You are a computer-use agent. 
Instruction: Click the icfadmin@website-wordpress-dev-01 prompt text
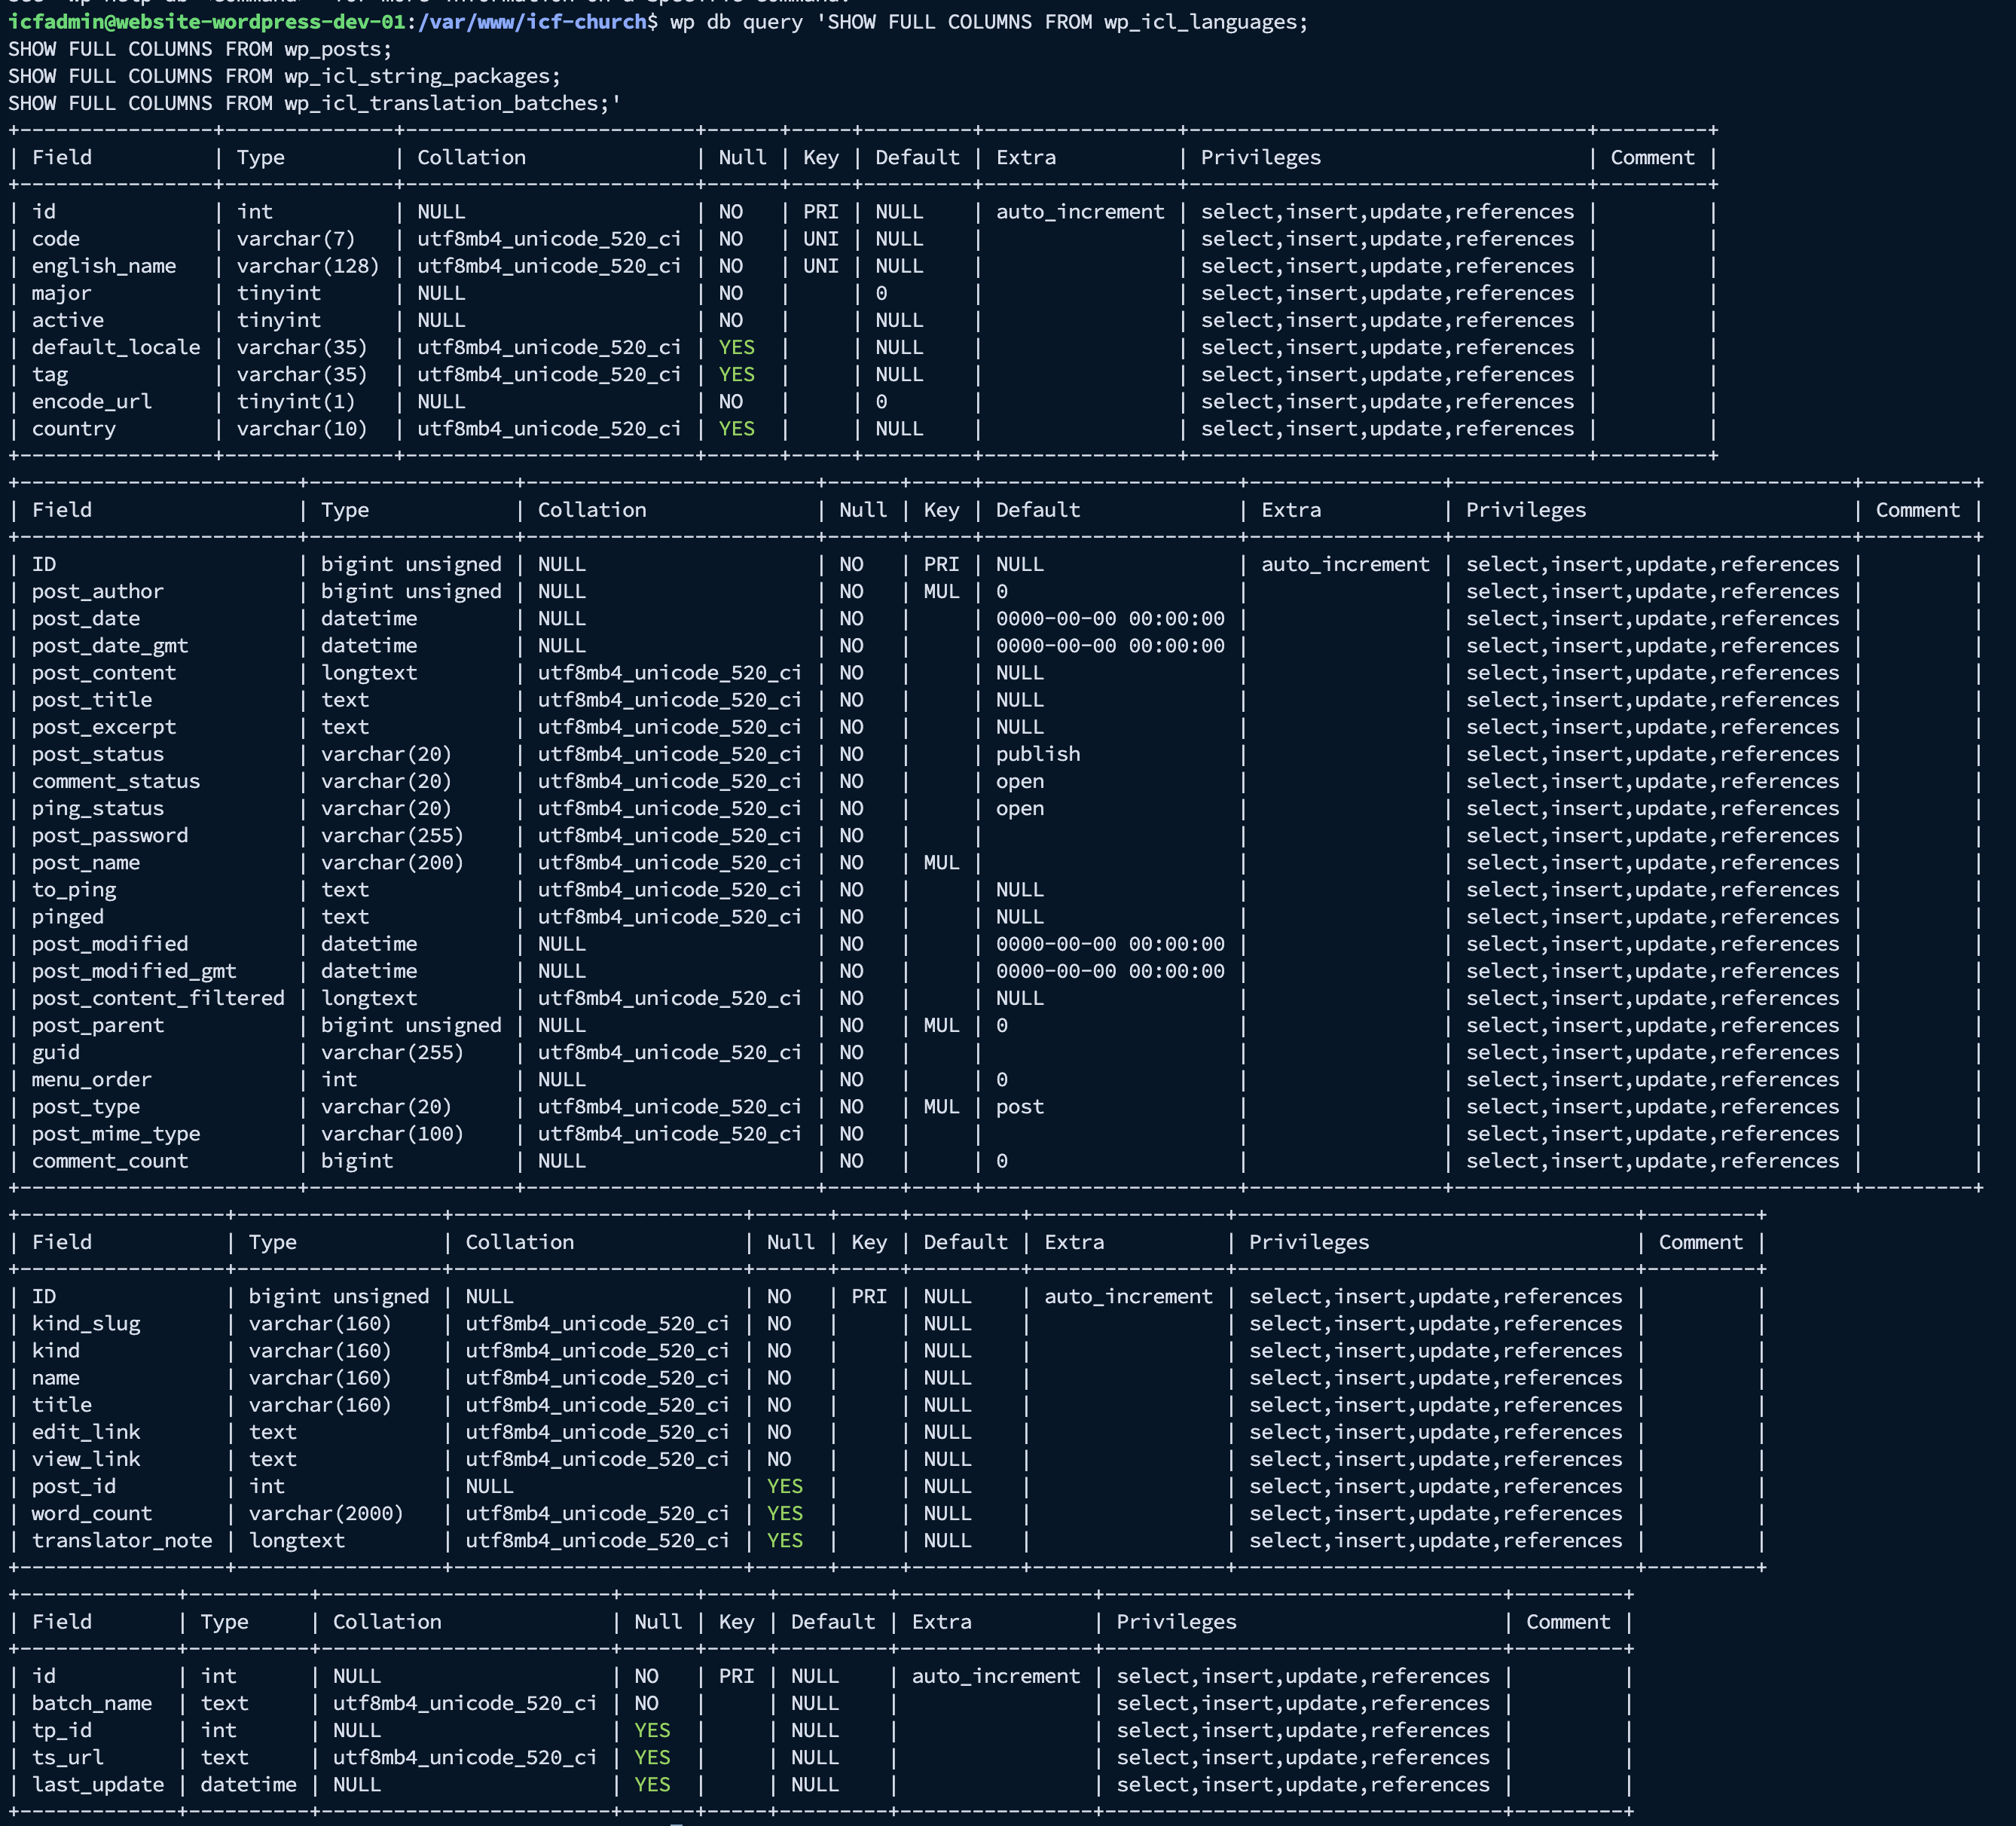point(207,22)
